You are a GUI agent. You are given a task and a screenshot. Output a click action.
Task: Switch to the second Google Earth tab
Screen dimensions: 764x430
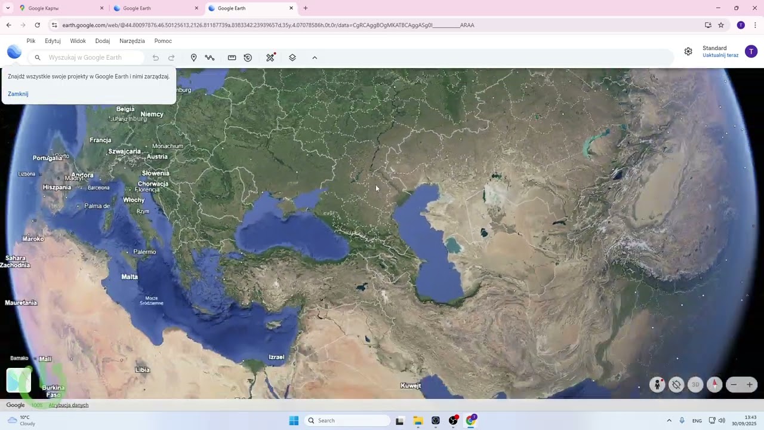coord(155,8)
